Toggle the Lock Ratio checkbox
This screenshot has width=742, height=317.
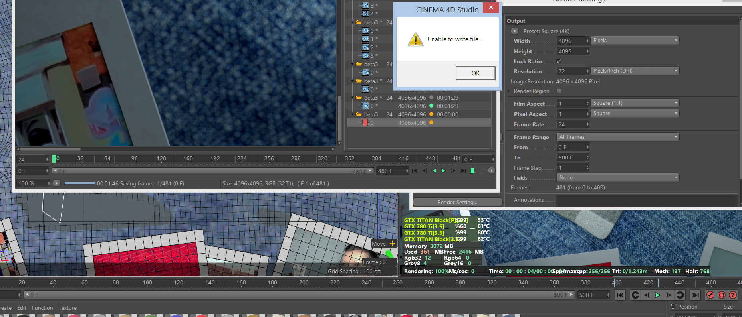[x=559, y=61]
